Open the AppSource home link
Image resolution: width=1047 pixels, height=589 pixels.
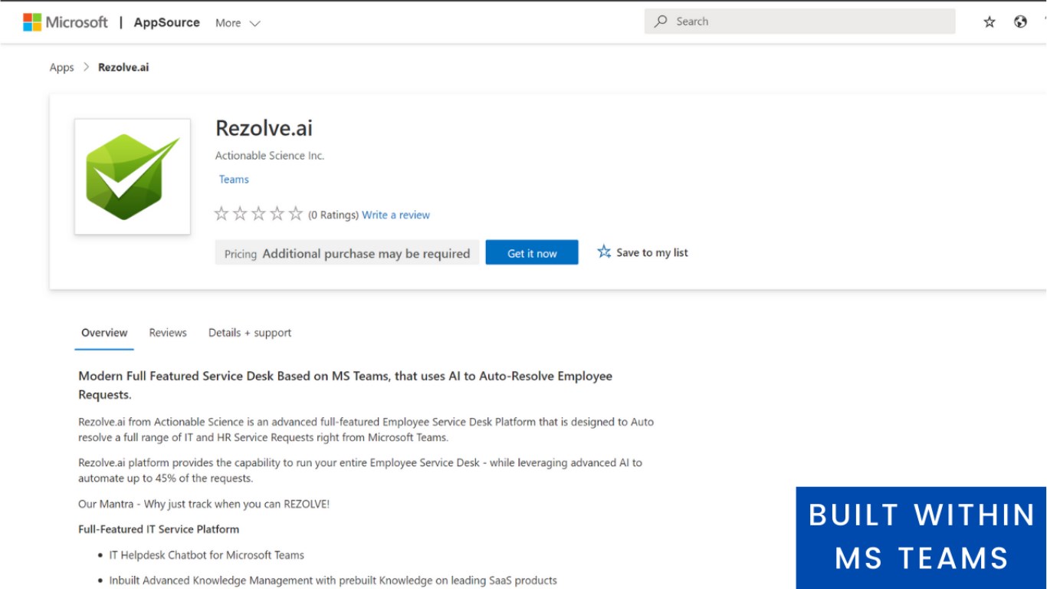166,22
